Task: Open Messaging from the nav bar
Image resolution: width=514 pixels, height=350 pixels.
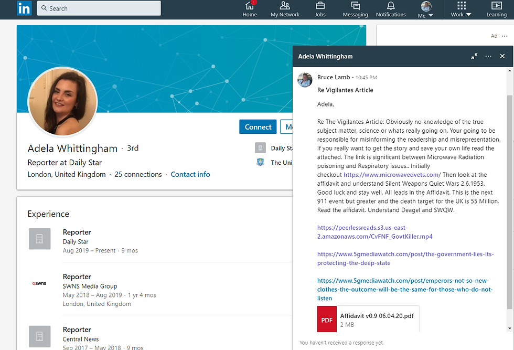Action: (356, 9)
